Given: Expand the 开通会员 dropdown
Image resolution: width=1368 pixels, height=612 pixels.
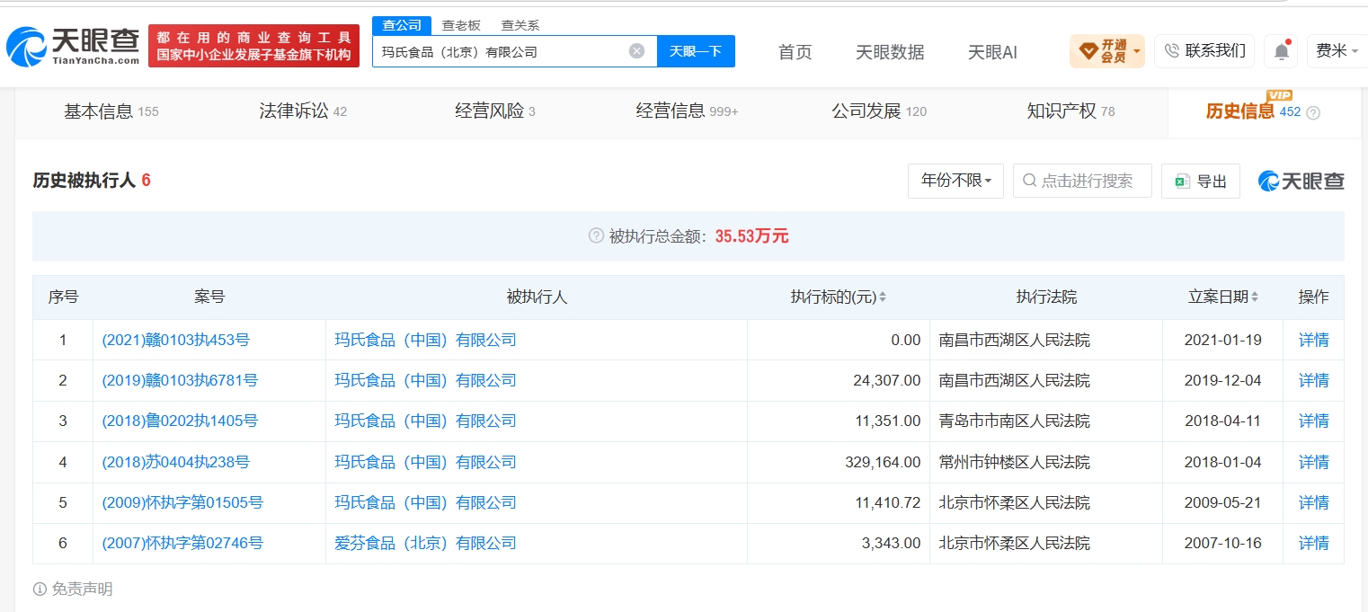Looking at the screenshot, I should pyautogui.click(x=1106, y=51).
